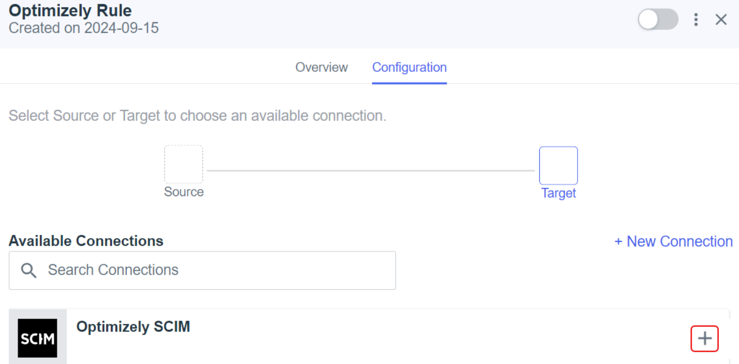
Task: Click the magnifier icon in search box
Action: click(28, 270)
